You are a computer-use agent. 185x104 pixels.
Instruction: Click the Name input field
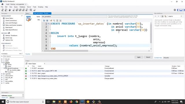(74, 17)
